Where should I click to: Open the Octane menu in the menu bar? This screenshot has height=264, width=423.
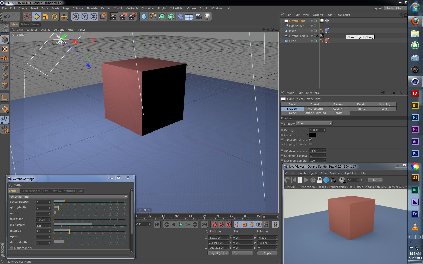192,8
